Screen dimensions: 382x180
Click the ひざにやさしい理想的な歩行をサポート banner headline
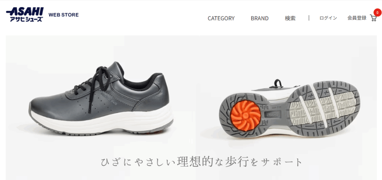tap(201, 162)
